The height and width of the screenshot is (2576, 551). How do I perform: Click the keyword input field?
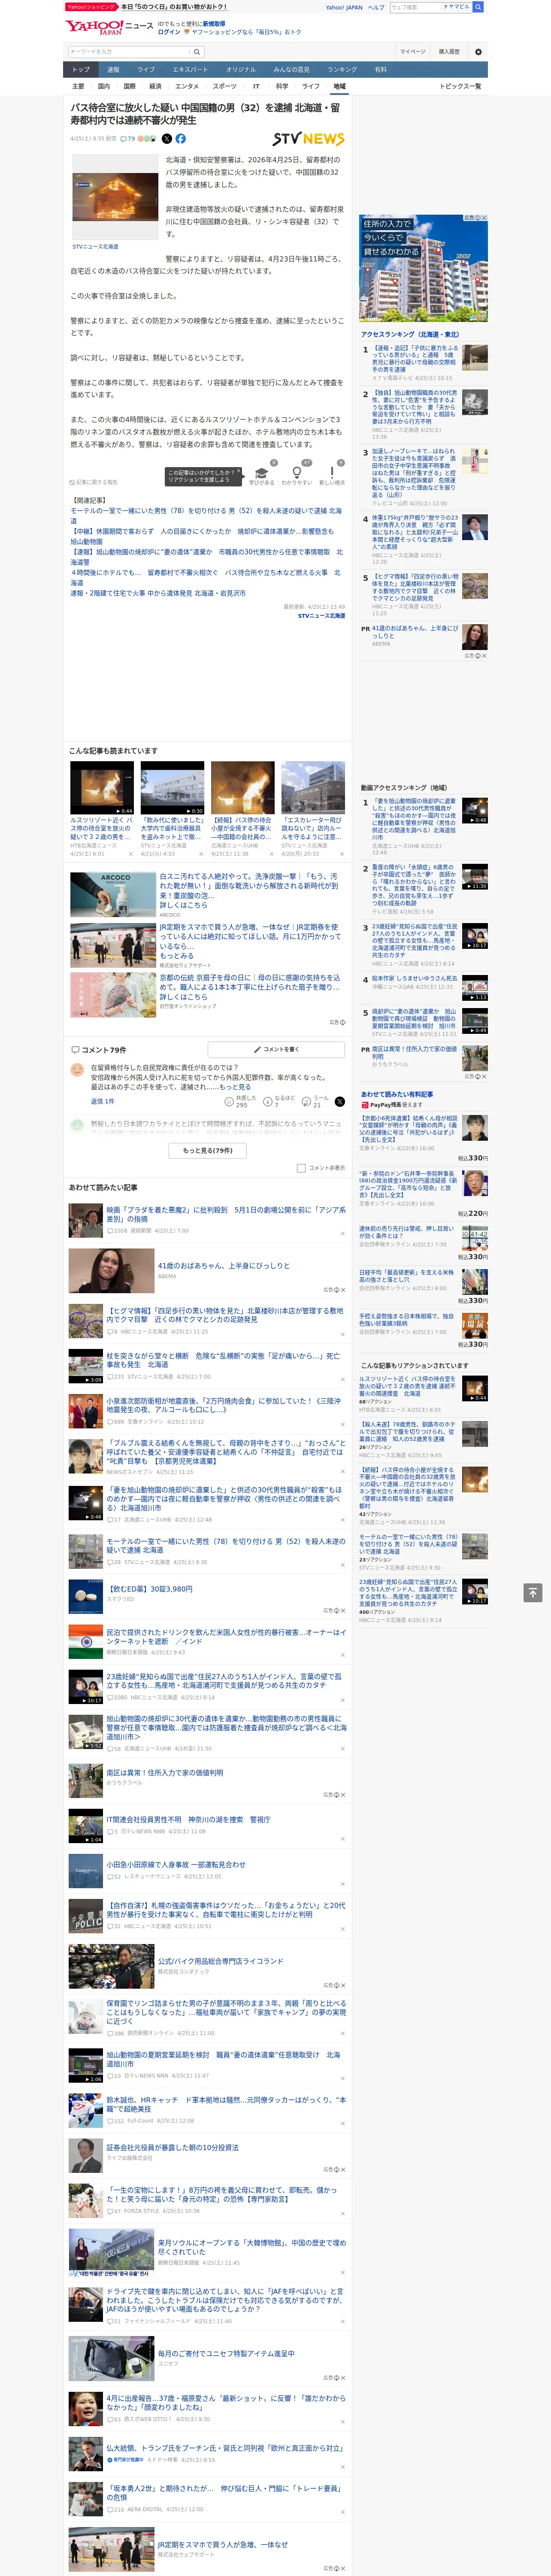point(128,52)
